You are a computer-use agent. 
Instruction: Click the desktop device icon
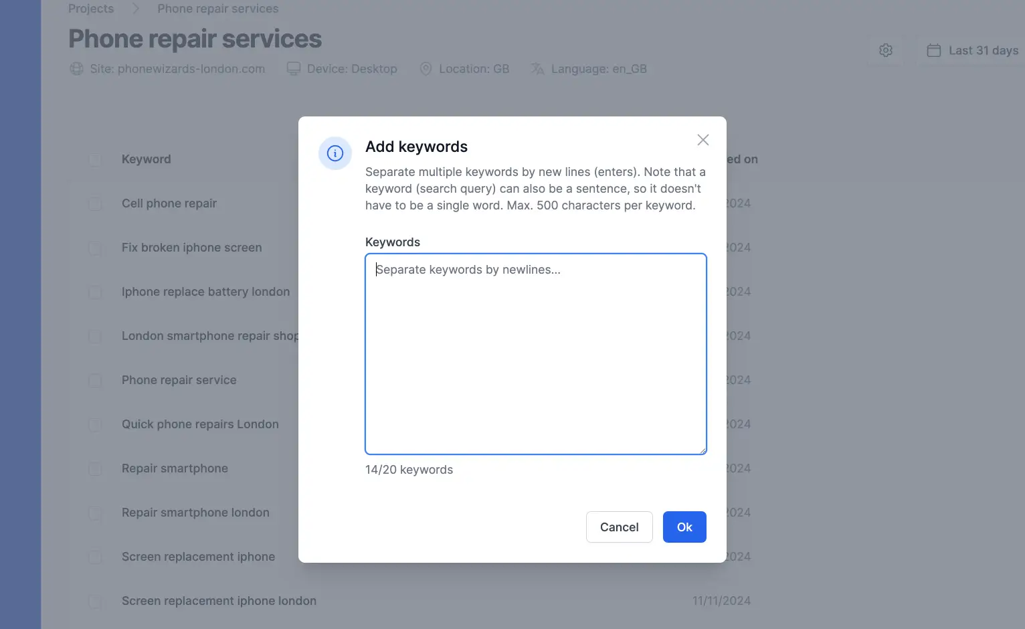click(x=293, y=68)
